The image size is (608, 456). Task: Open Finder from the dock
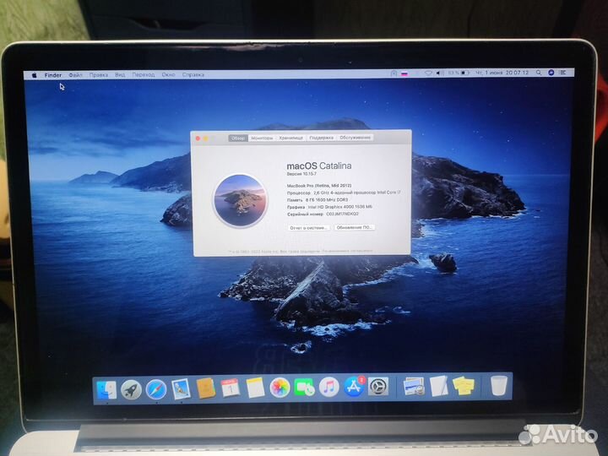(x=106, y=389)
